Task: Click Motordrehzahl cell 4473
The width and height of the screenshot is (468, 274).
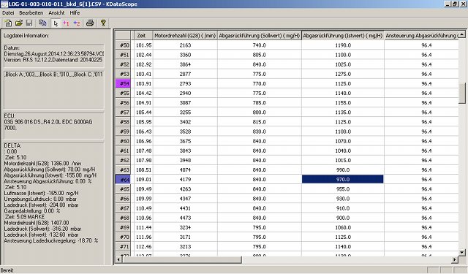Action: 185,218
